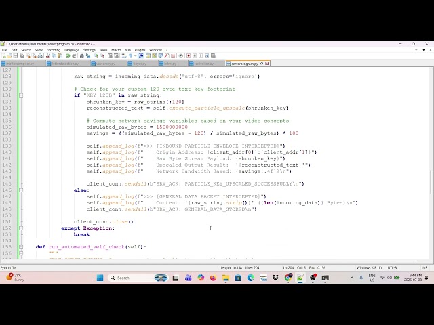Open the Macro menu
Image resolution: width=434 pixels, height=325 pixels.
point(116,50)
